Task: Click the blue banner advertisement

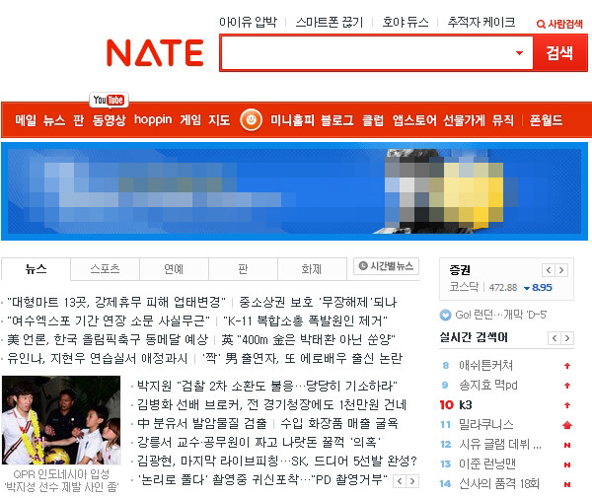Action: (x=294, y=191)
